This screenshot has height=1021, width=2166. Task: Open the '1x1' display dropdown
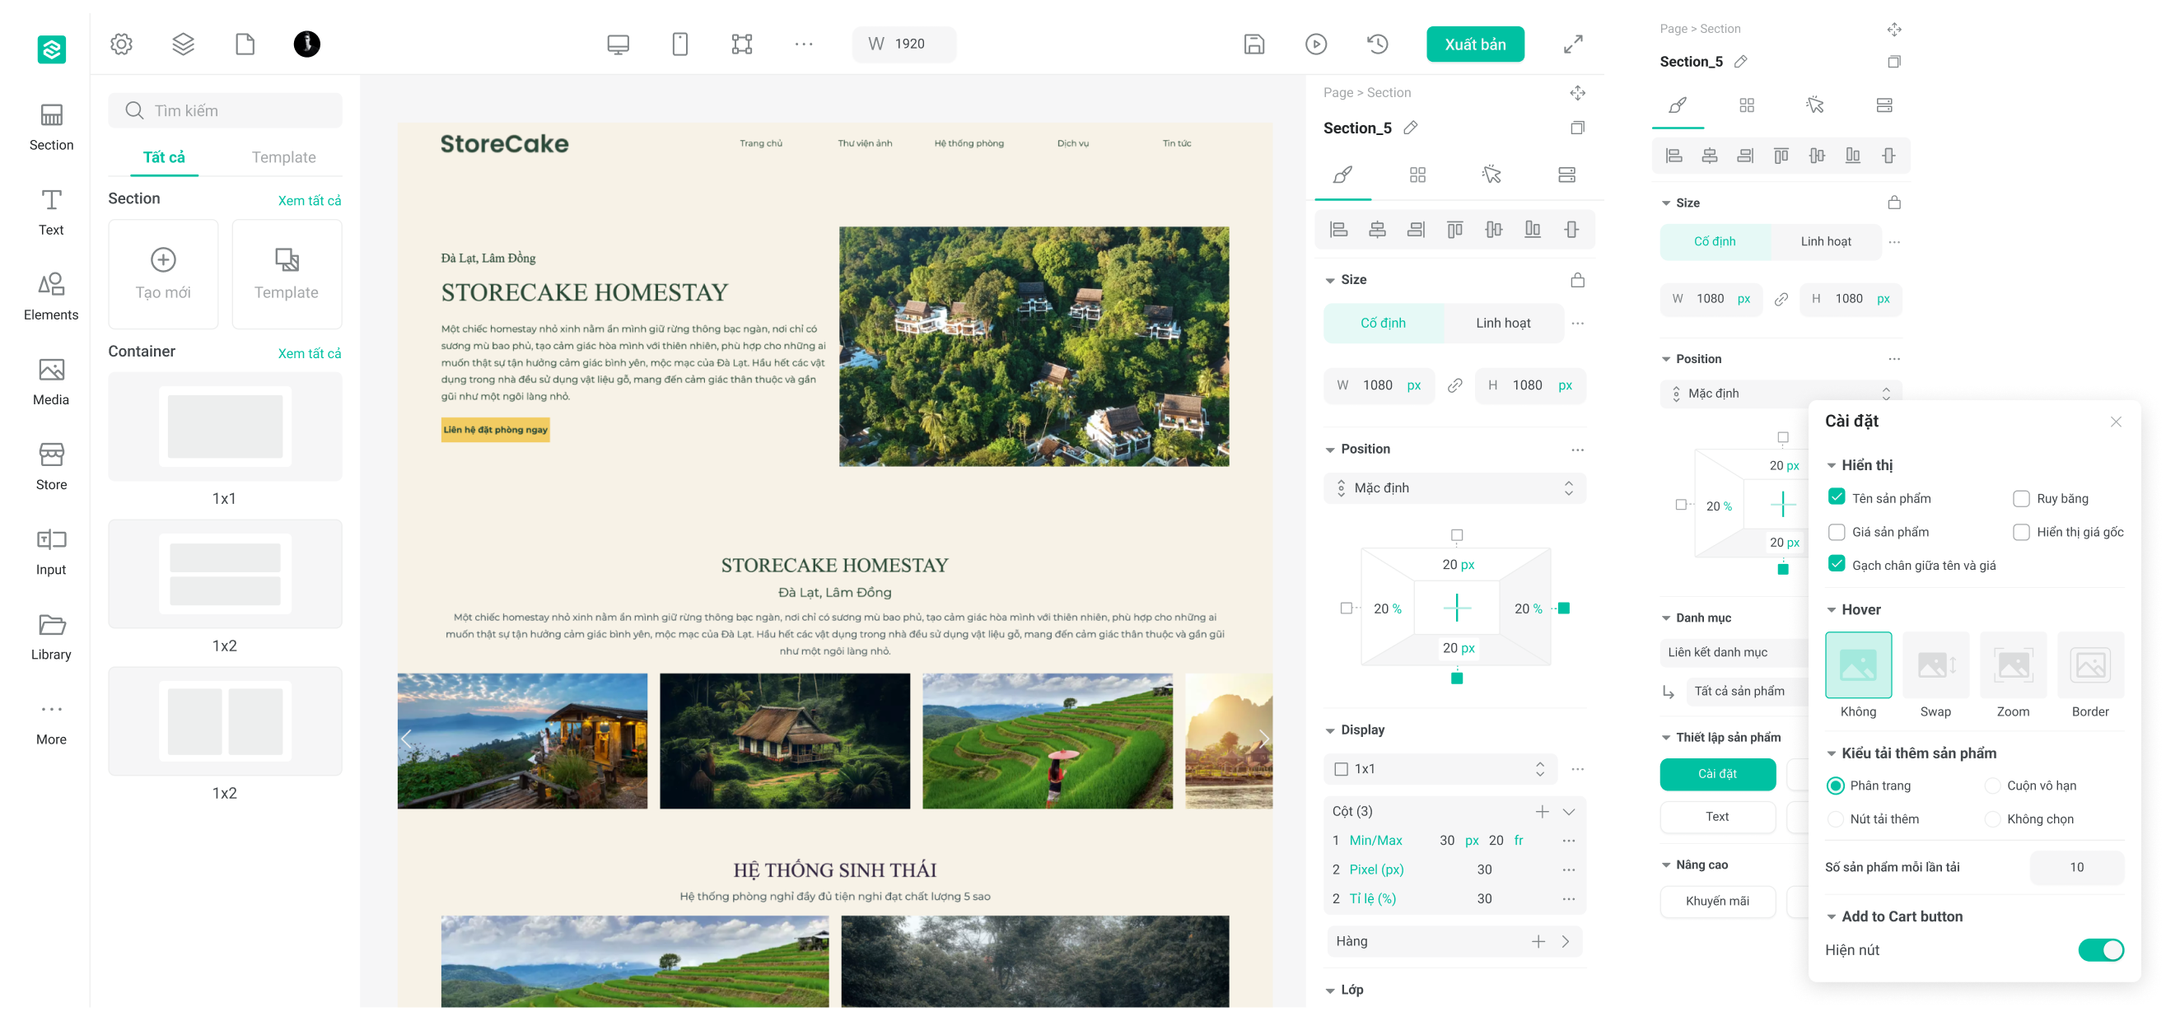(1440, 768)
